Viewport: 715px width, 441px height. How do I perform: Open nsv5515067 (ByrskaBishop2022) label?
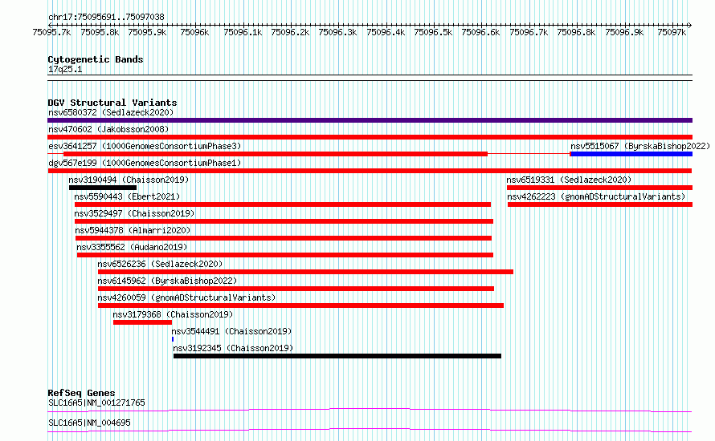640,146
